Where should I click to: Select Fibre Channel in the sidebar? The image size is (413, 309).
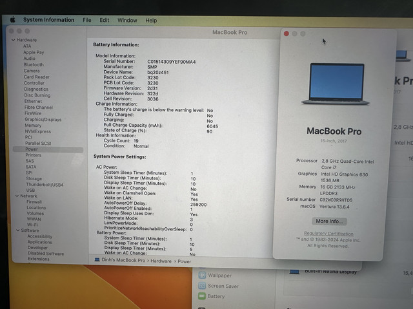coord(39,108)
